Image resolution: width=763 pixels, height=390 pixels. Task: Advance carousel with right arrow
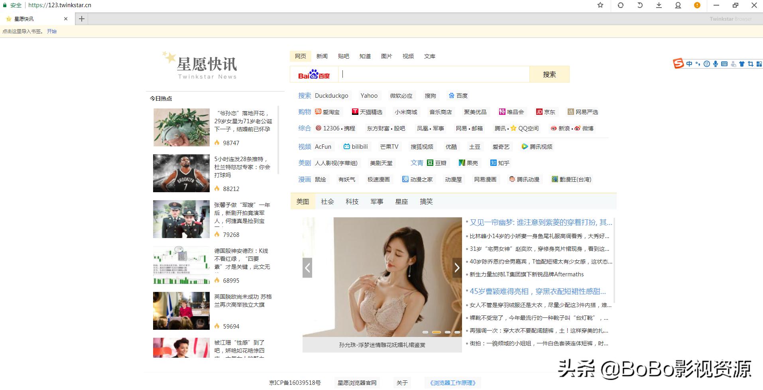tap(457, 268)
